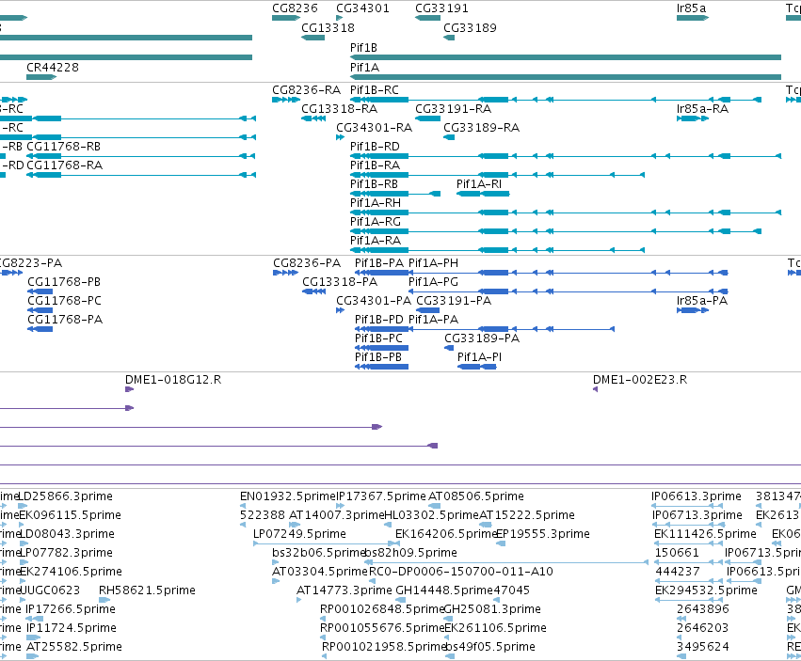The width and height of the screenshot is (801, 661).
Task: Click the CG33189-PA protein label
Action: click(482, 338)
